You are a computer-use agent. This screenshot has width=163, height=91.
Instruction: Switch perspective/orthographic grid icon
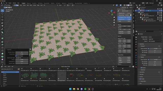tap(114, 25)
